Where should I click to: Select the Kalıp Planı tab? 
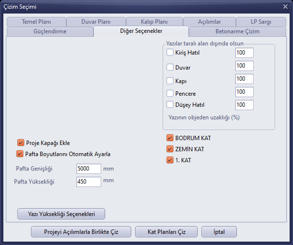point(154,22)
